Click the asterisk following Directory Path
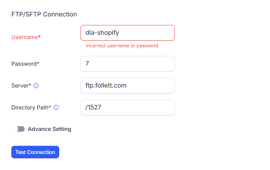The height and width of the screenshot is (170, 270). [50, 107]
